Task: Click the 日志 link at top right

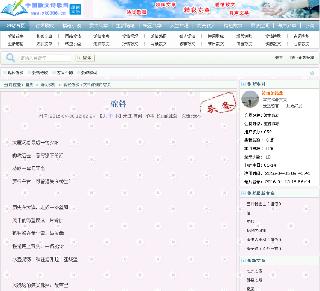Action: [291, 58]
